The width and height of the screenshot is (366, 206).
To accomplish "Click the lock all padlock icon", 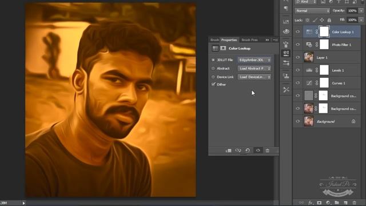I will click(329, 21).
